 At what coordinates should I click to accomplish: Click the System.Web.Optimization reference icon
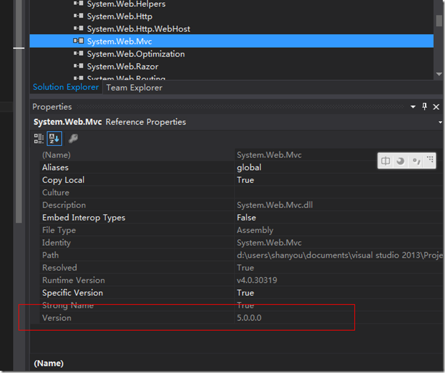[x=78, y=54]
